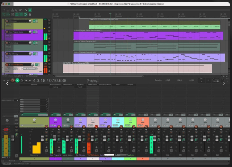Screen dimensions: 232x167
Task: Open project settings info icon
Action: [17, 10]
